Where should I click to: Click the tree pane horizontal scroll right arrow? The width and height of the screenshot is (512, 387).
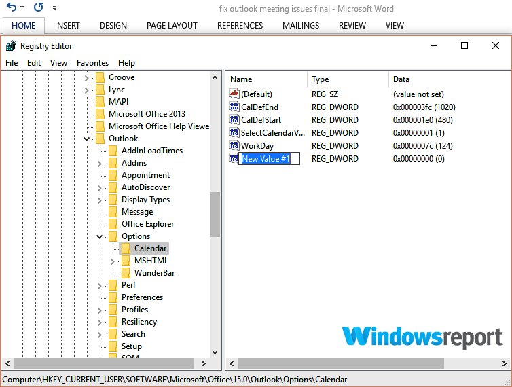[204, 363]
